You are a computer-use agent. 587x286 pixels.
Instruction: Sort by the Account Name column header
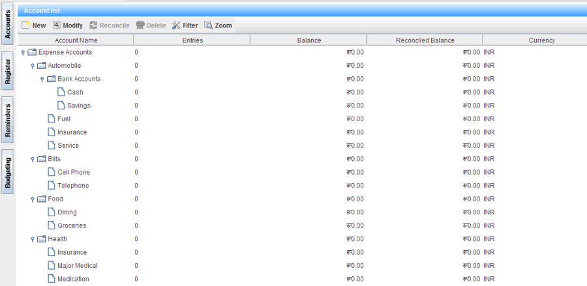[76, 40]
